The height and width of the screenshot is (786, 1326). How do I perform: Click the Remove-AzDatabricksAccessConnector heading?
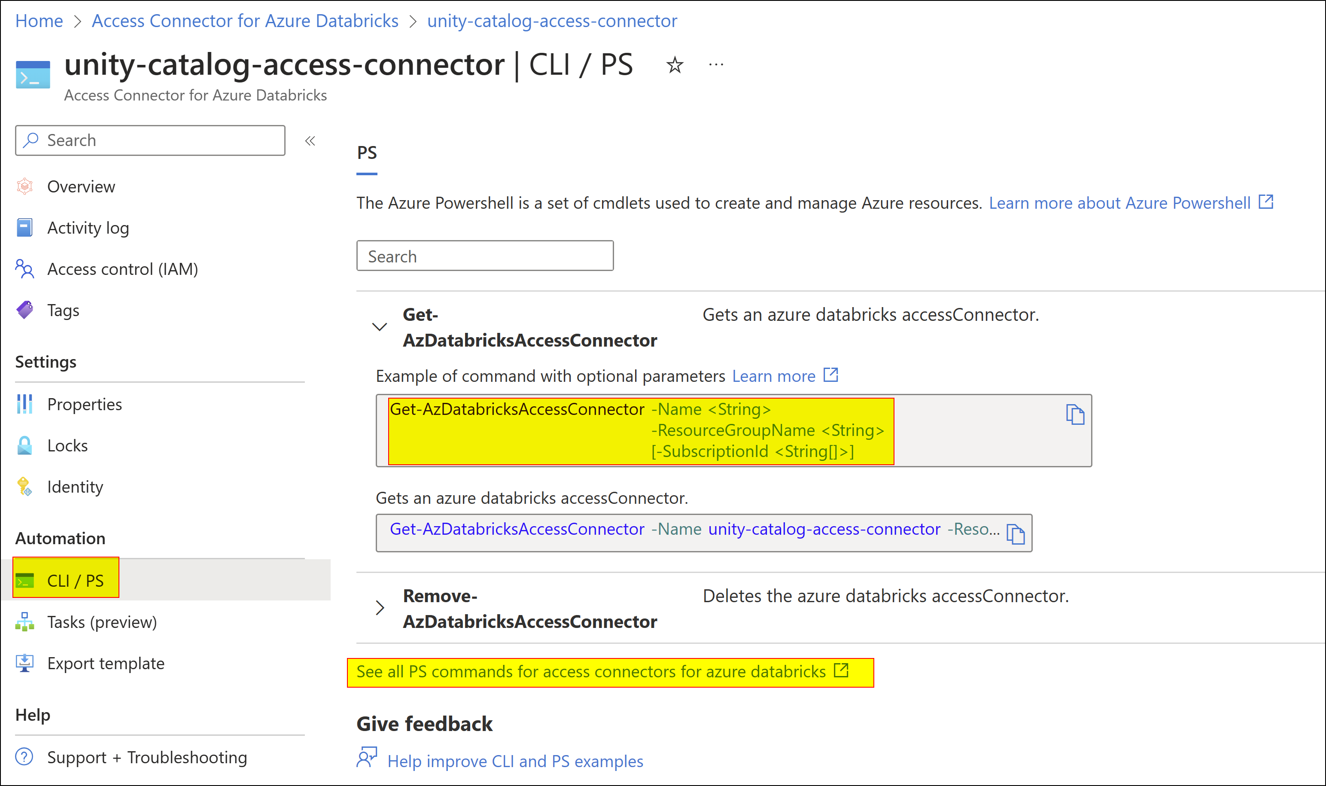(530, 609)
